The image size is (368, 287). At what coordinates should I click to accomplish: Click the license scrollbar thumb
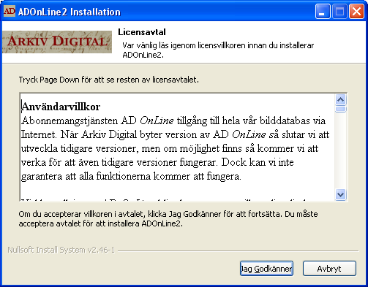point(340,109)
